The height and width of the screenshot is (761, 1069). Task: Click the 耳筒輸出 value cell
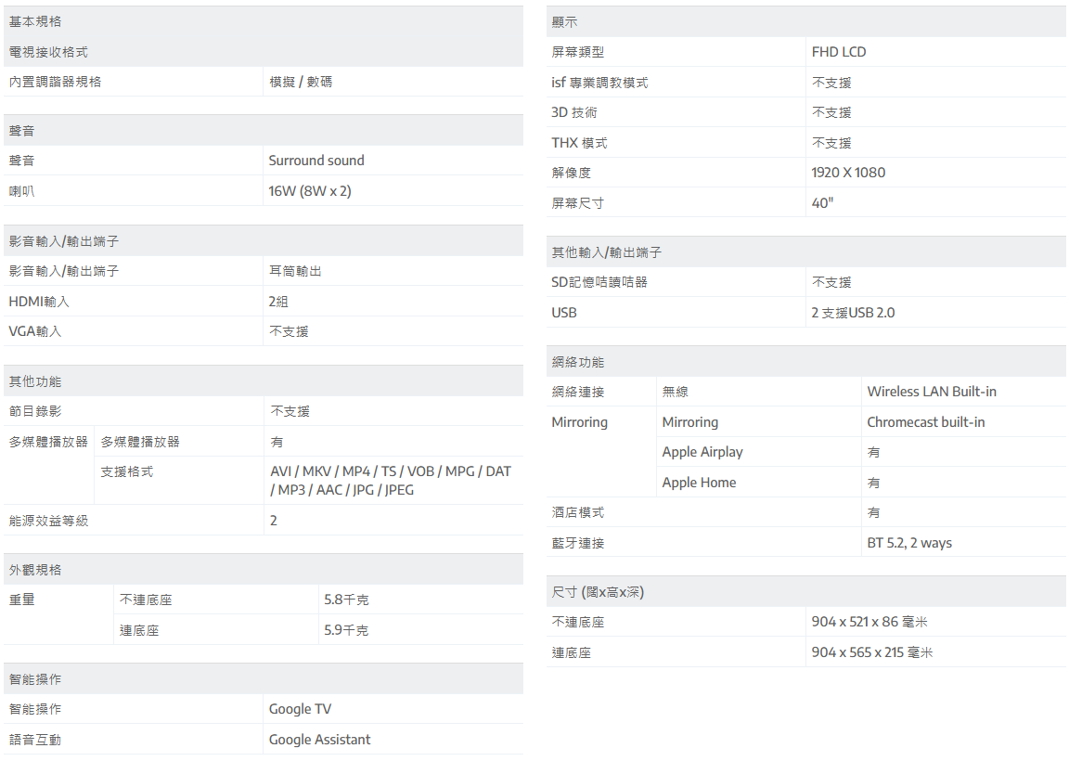tap(295, 271)
